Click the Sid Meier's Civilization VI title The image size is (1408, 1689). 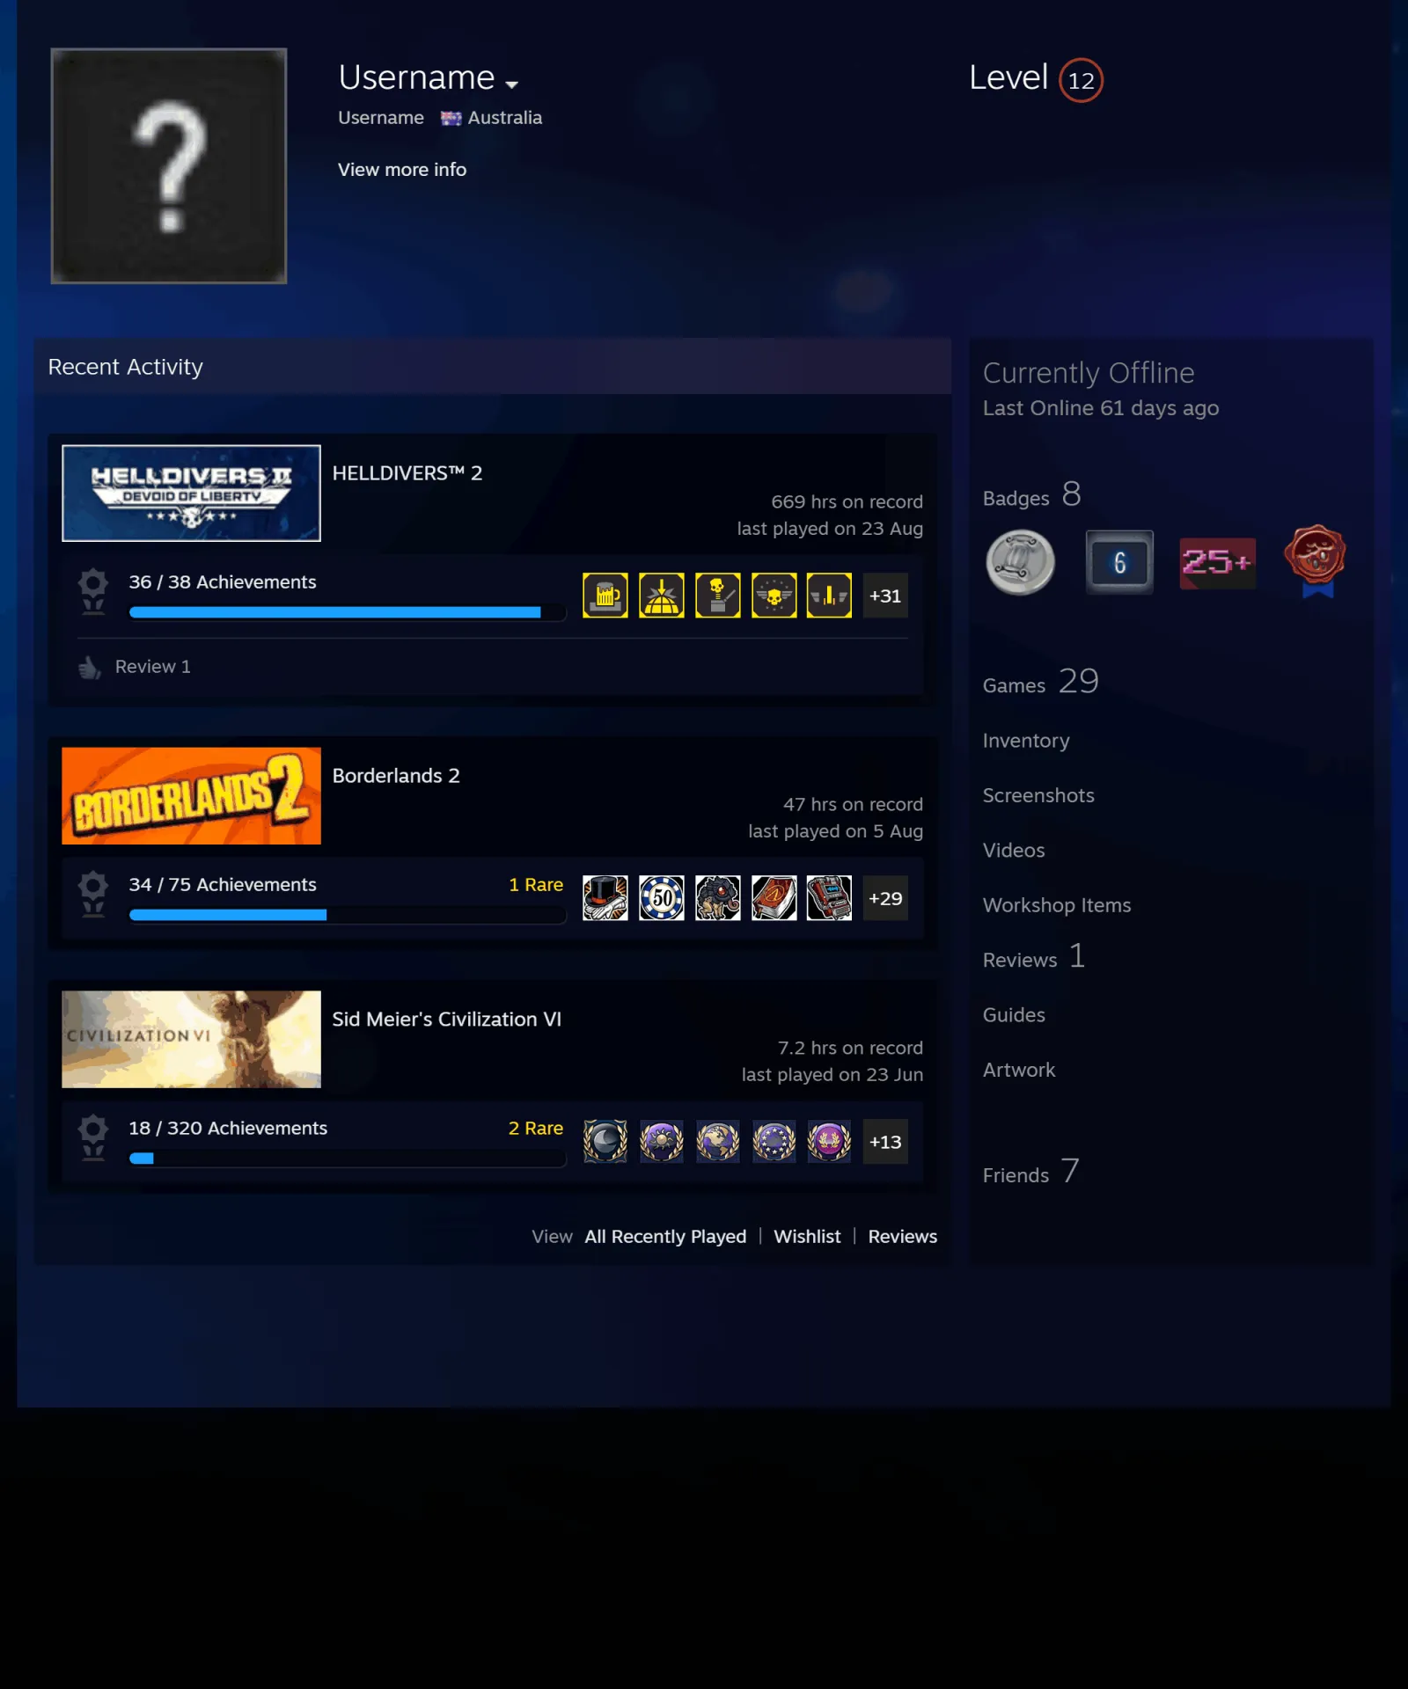click(x=446, y=1019)
